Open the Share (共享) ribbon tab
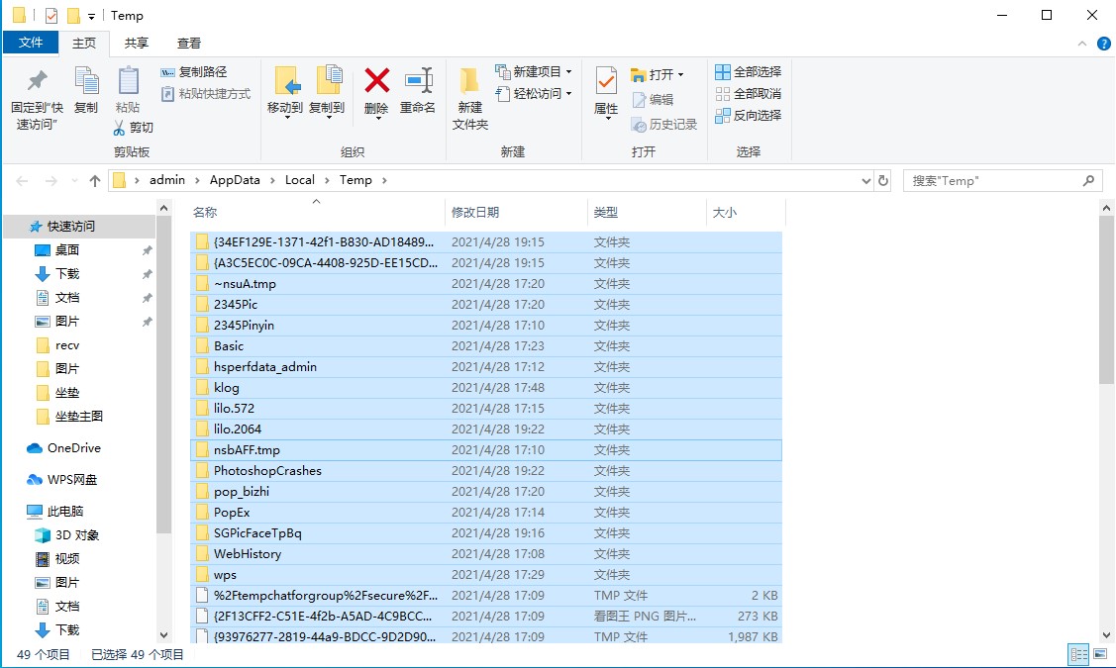This screenshot has height=668, width=1116. point(137,43)
